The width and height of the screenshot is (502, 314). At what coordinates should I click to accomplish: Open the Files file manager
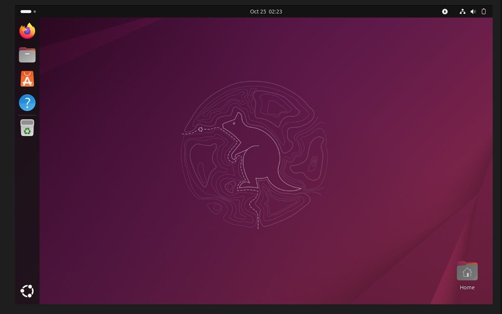pos(26,54)
